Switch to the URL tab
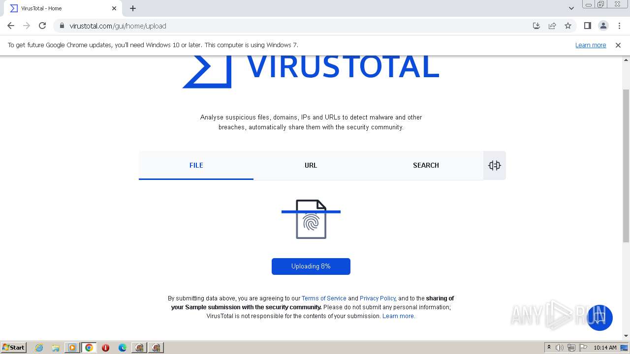630x354 pixels. pos(311,165)
